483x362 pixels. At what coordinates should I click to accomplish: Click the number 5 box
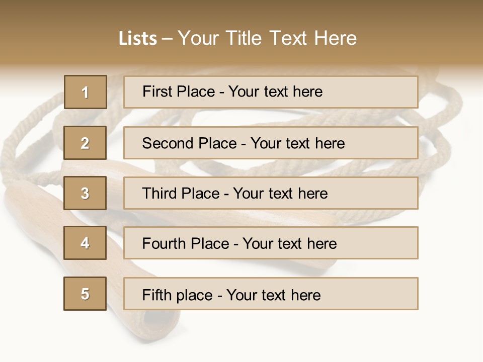tap(85, 294)
